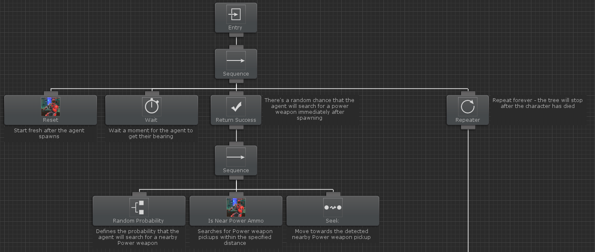Click the Random Probability branch icon
Viewport: 595px width, 252px height.
click(139, 207)
